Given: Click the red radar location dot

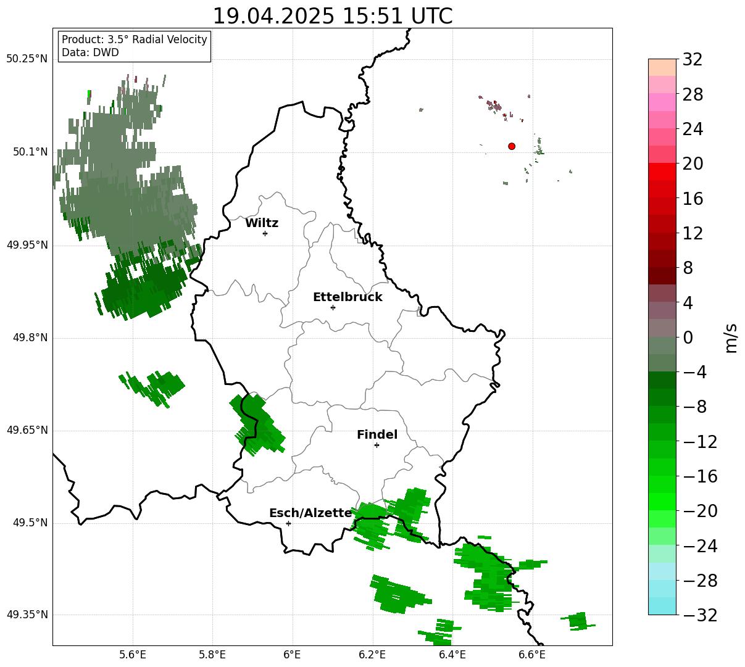Looking at the screenshot, I should tap(512, 146).
